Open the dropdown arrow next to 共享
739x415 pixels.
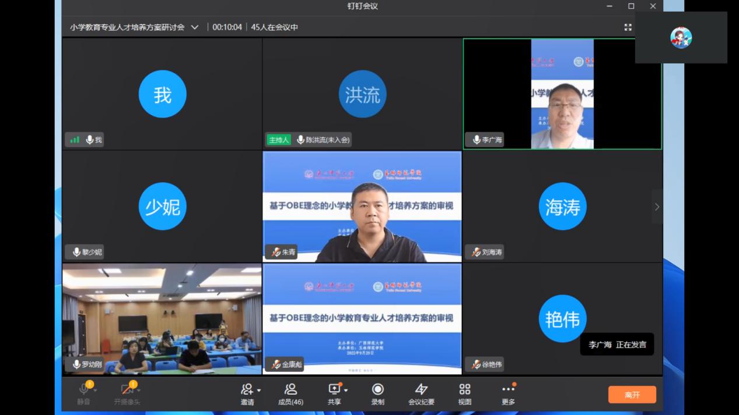[346, 390]
